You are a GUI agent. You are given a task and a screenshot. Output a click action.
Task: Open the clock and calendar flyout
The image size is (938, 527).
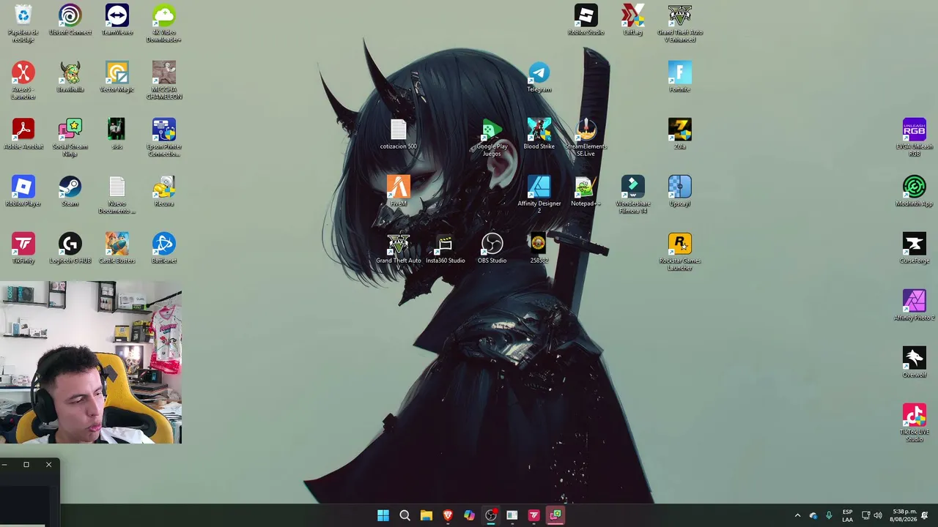tap(904, 515)
